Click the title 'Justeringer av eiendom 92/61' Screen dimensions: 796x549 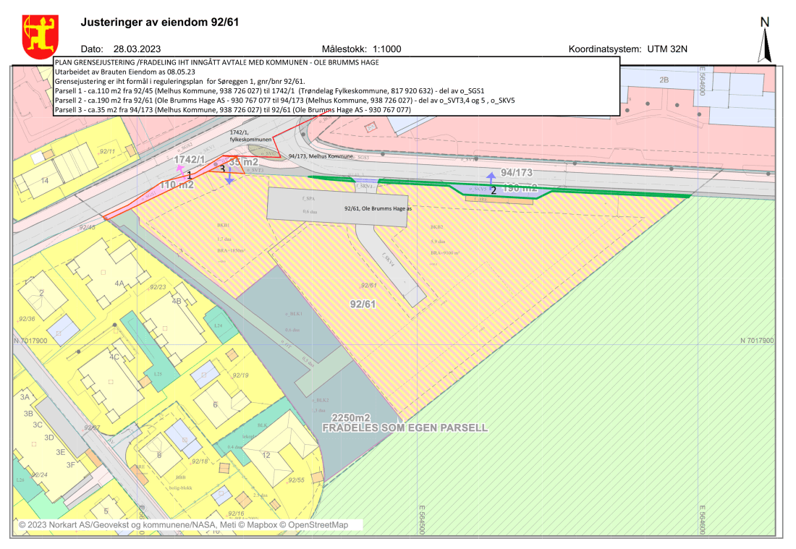tap(159, 22)
